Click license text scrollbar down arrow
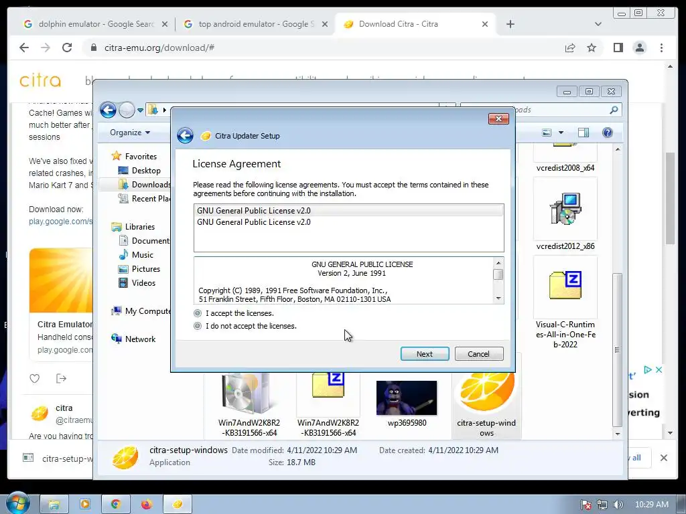This screenshot has height=514, width=686. pyautogui.click(x=498, y=298)
